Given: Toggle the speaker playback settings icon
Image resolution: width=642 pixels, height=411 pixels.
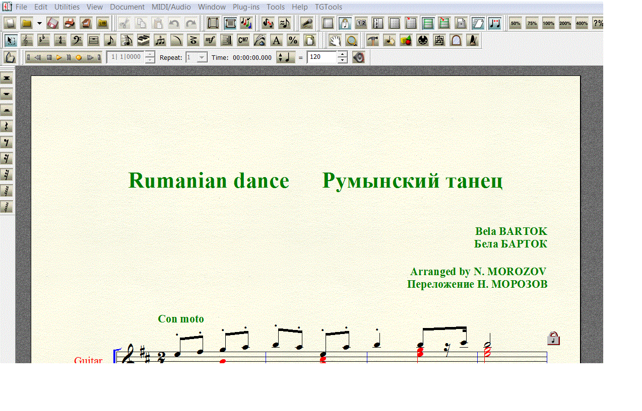Looking at the screenshot, I should [x=358, y=57].
